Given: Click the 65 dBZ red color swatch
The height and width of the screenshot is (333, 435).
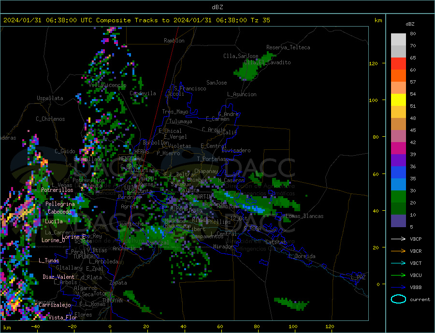Looking at the screenshot, I should pyautogui.click(x=398, y=63).
